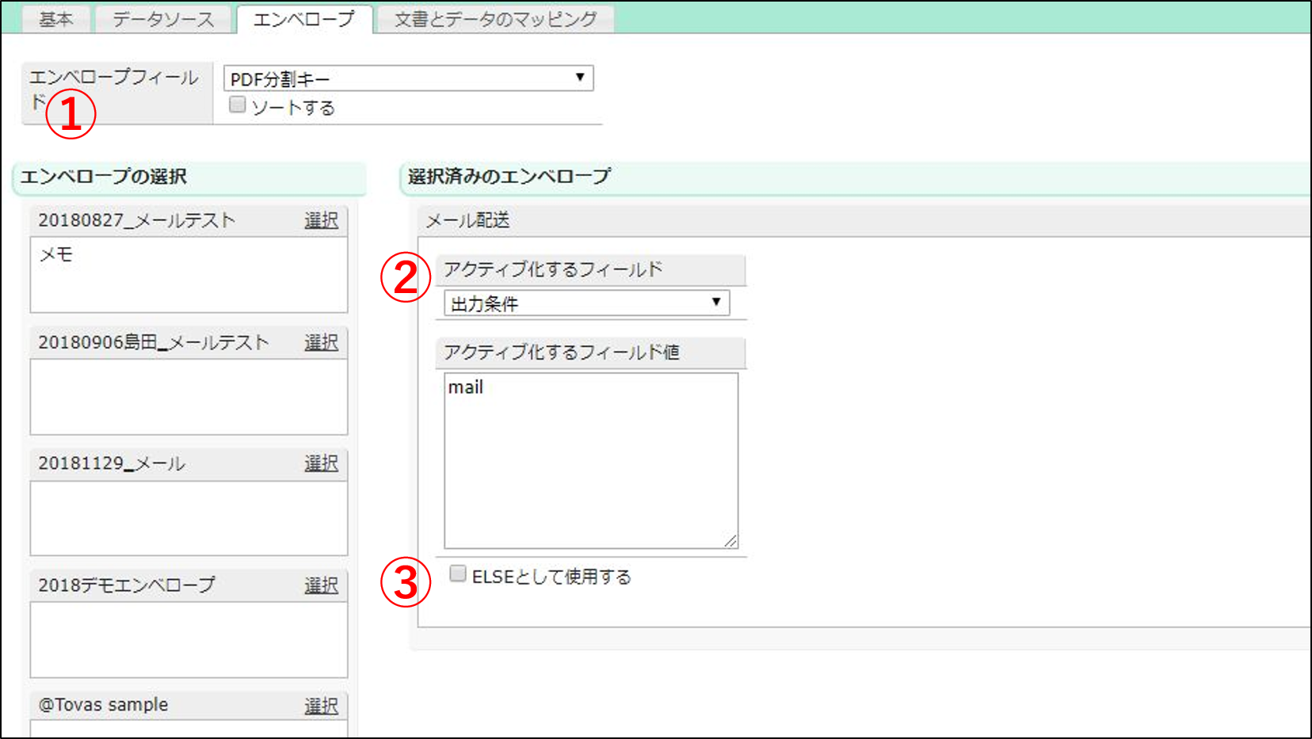
Task: Switch to the 基本 tab
Action: pos(55,19)
